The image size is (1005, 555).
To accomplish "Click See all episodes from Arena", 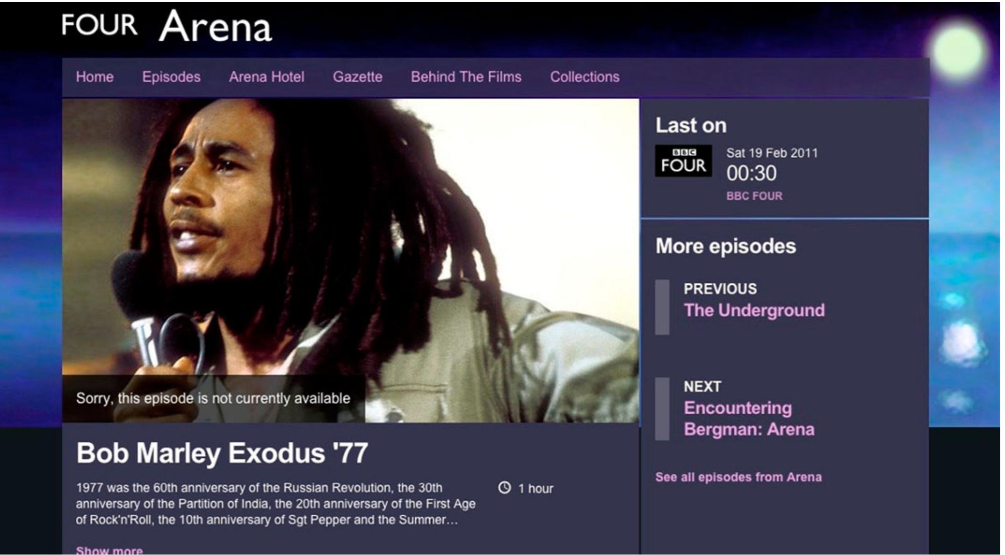I will pos(738,477).
